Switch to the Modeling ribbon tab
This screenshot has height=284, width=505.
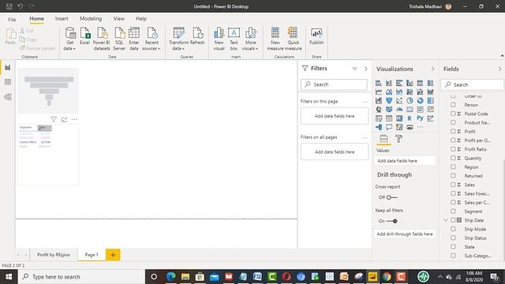point(91,19)
